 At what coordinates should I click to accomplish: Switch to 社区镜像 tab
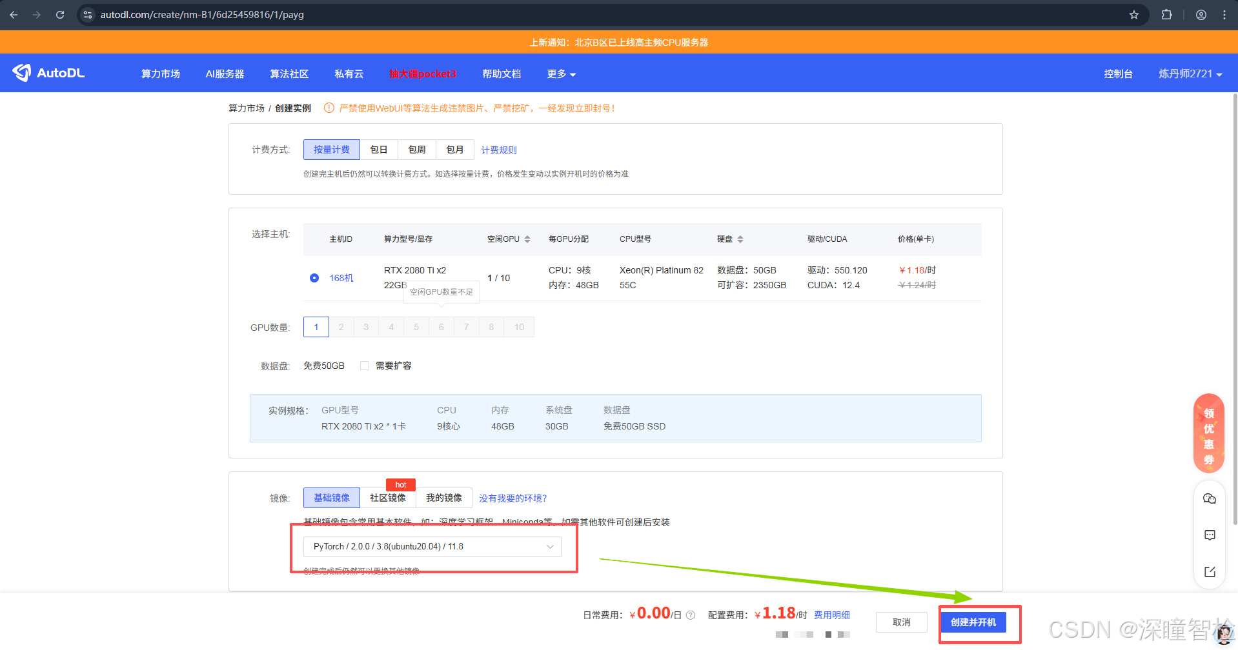[x=388, y=498]
